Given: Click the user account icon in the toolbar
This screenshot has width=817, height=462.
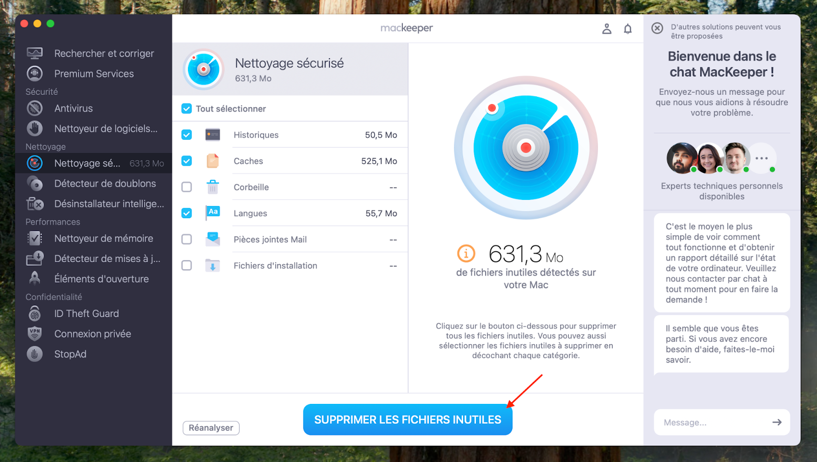Looking at the screenshot, I should [607, 29].
